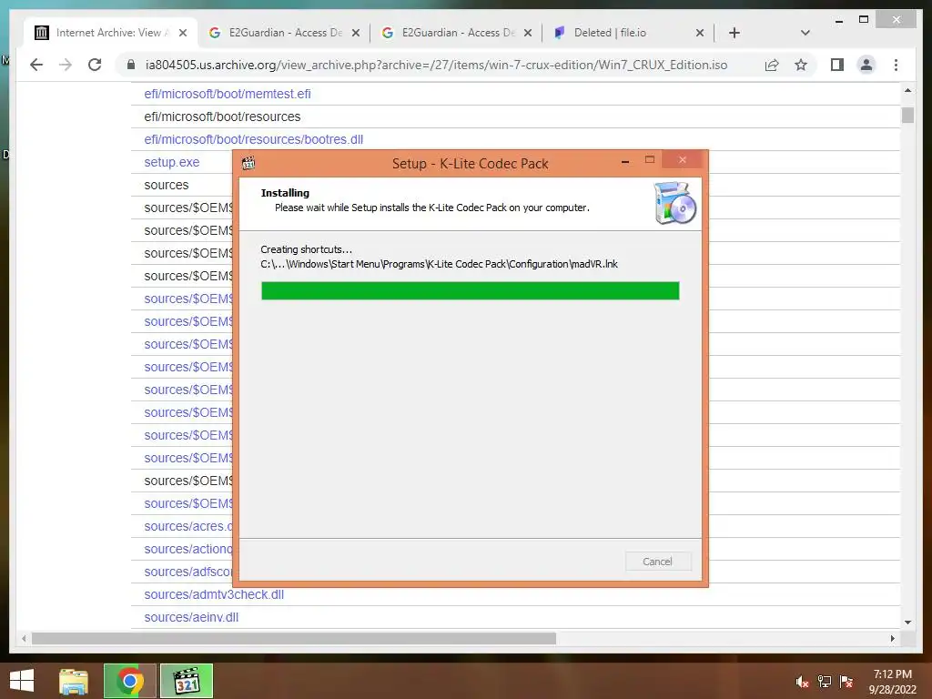The height and width of the screenshot is (699, 932).
Task: Click file.io tab favicon
Action: [560, 33]
